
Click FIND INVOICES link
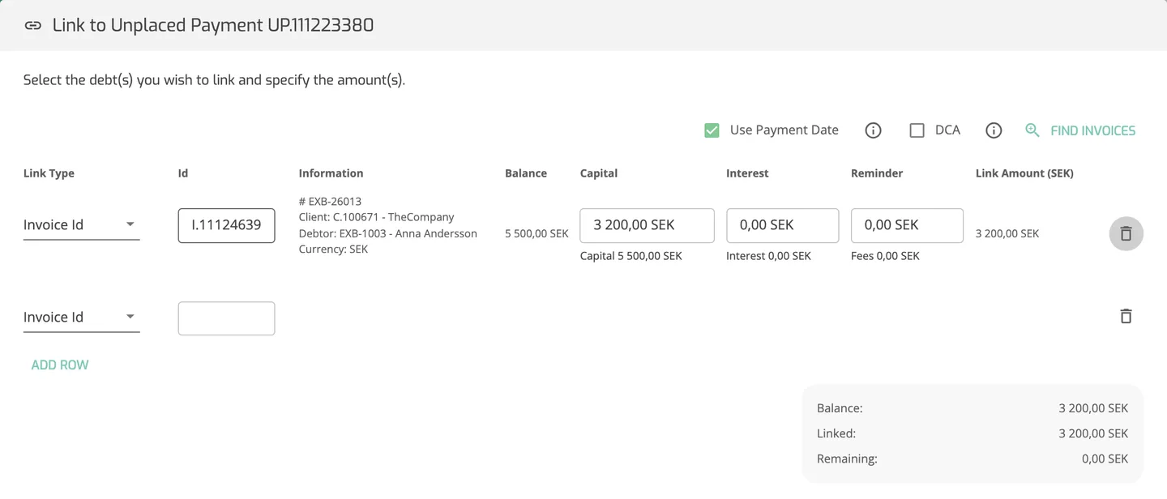1092,130
